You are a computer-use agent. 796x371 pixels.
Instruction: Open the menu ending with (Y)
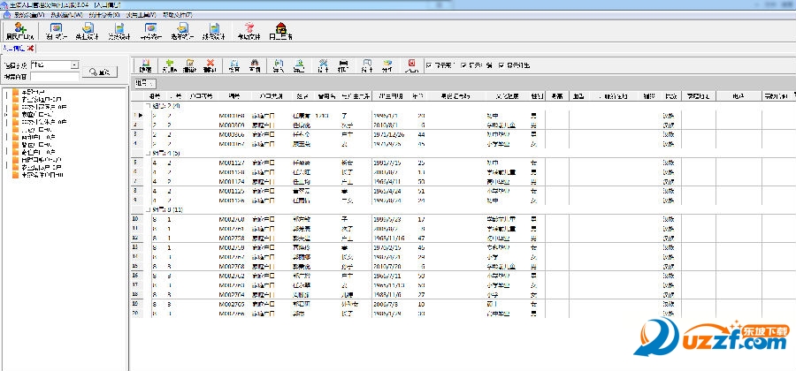[142, 14]
